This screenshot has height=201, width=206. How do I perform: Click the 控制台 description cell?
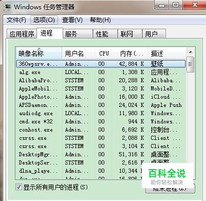point(164,130)
